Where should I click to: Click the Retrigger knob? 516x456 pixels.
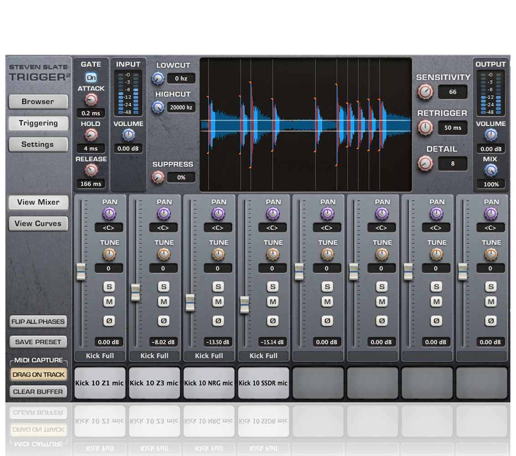pos(425,128)
